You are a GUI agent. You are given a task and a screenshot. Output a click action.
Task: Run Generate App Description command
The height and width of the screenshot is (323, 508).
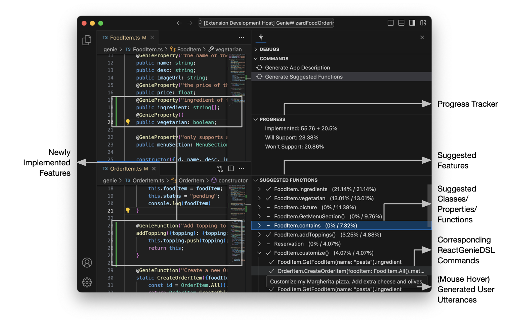(x=297, y=68)
